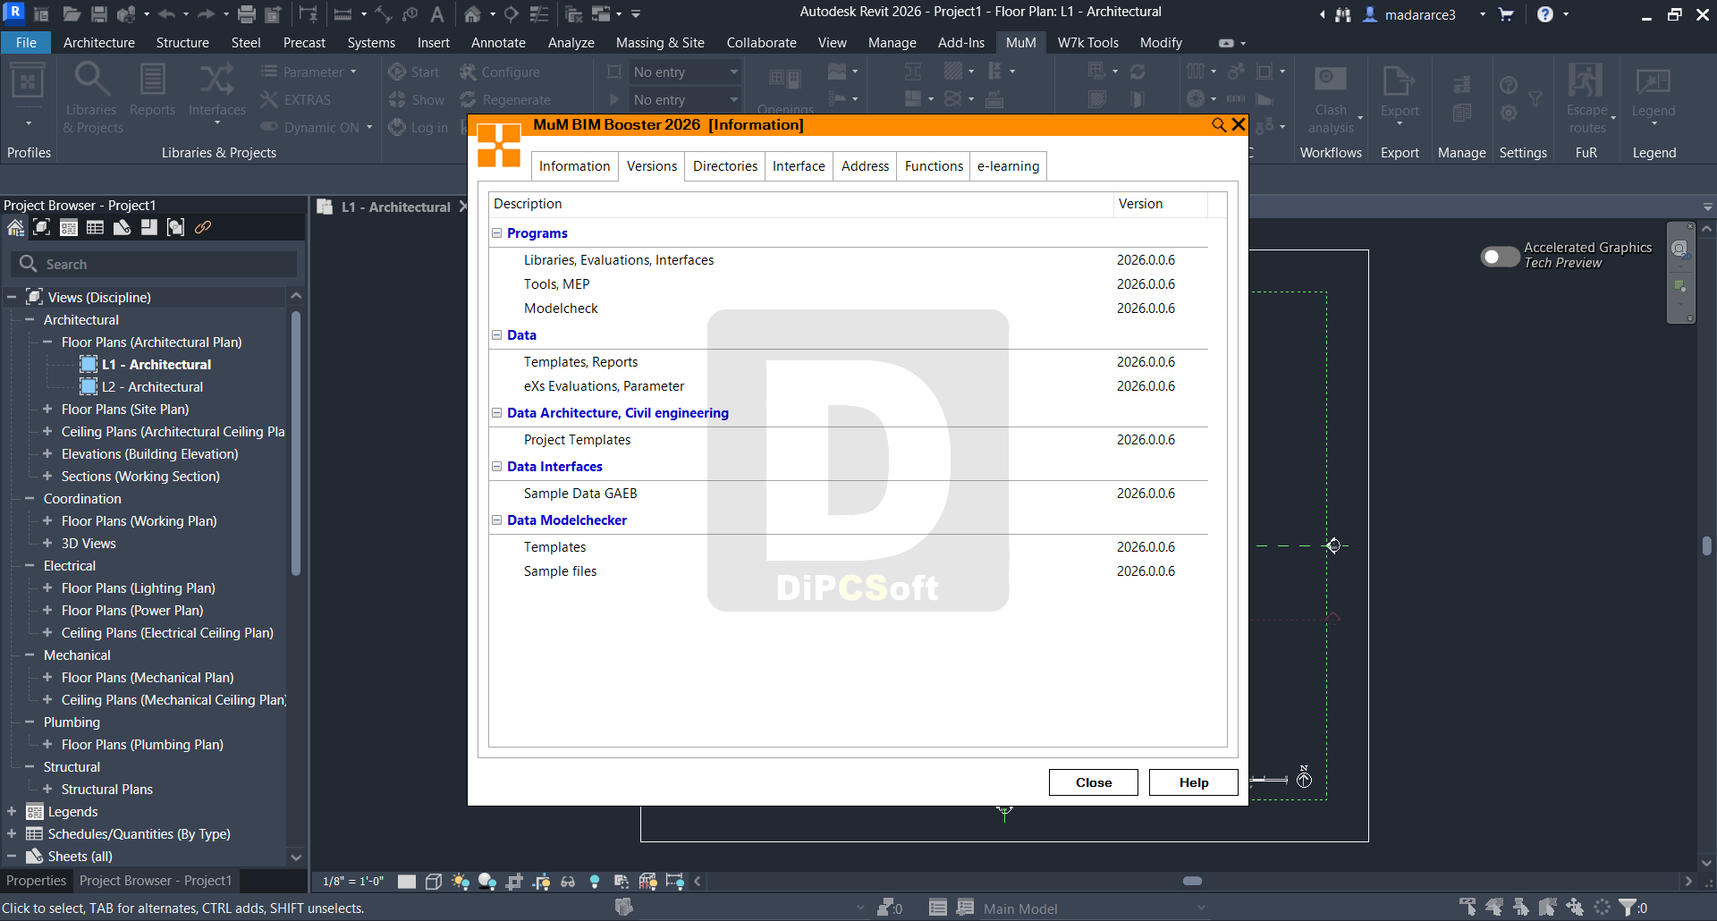Click the Section tool icon in quick access toolbar
1717x921 pixels.
point(512,14)
